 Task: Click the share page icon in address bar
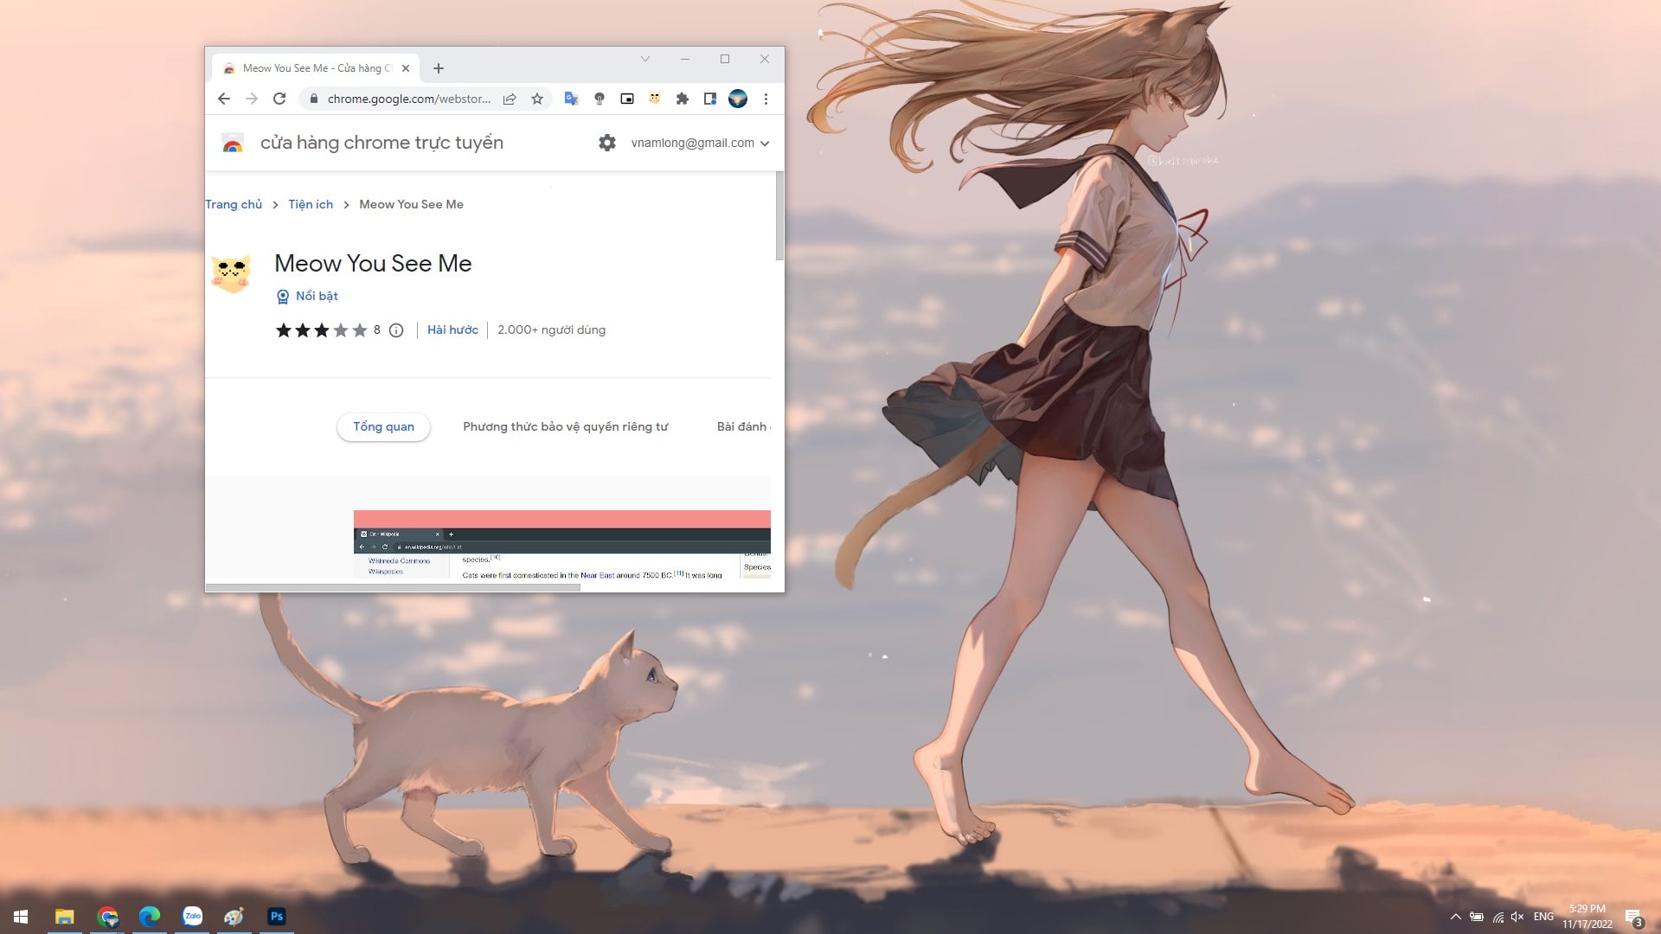[510, 99]
